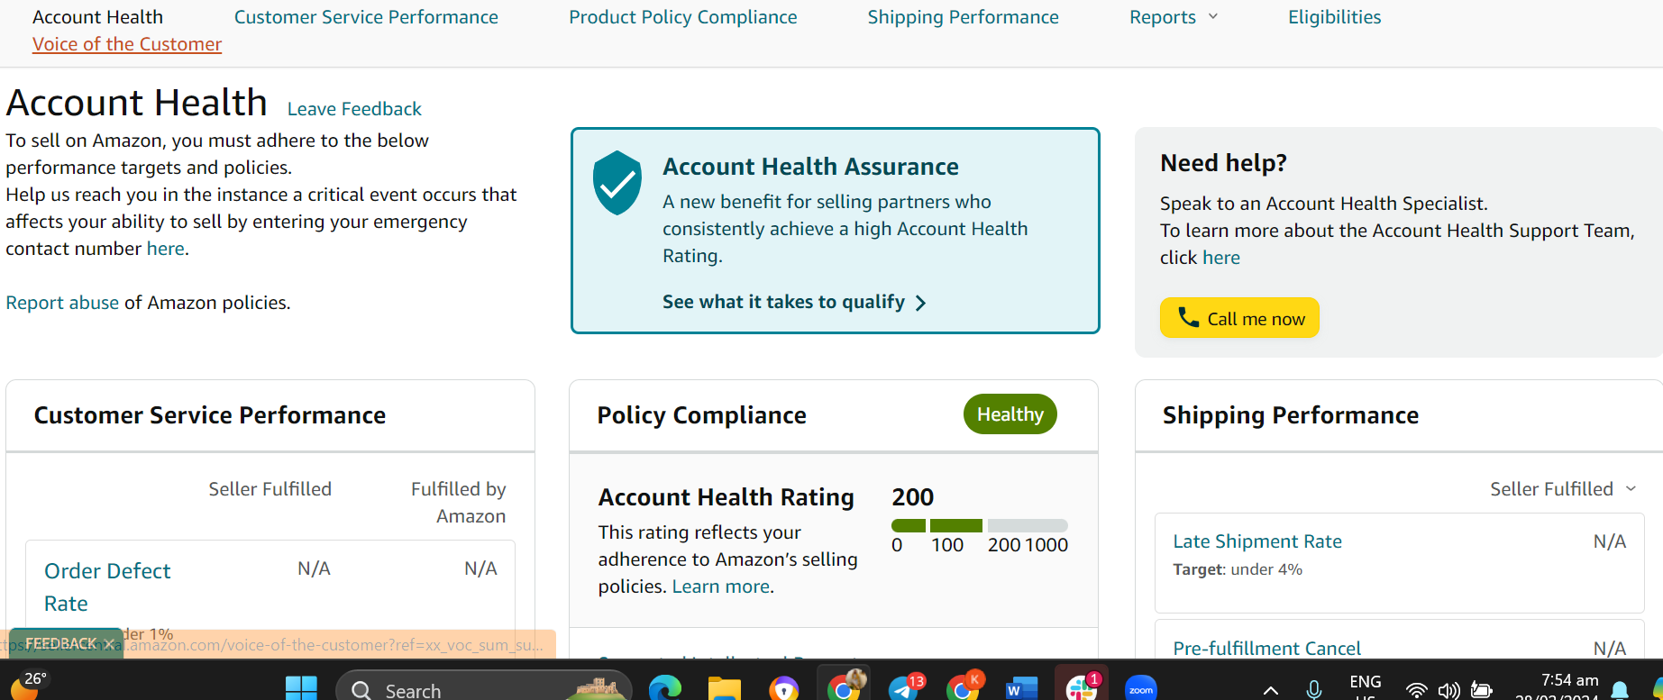Open the Order Defect Rate link

[x=107, y=587]
